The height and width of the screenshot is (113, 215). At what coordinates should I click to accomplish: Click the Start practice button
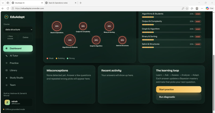[x=179, y=89]
